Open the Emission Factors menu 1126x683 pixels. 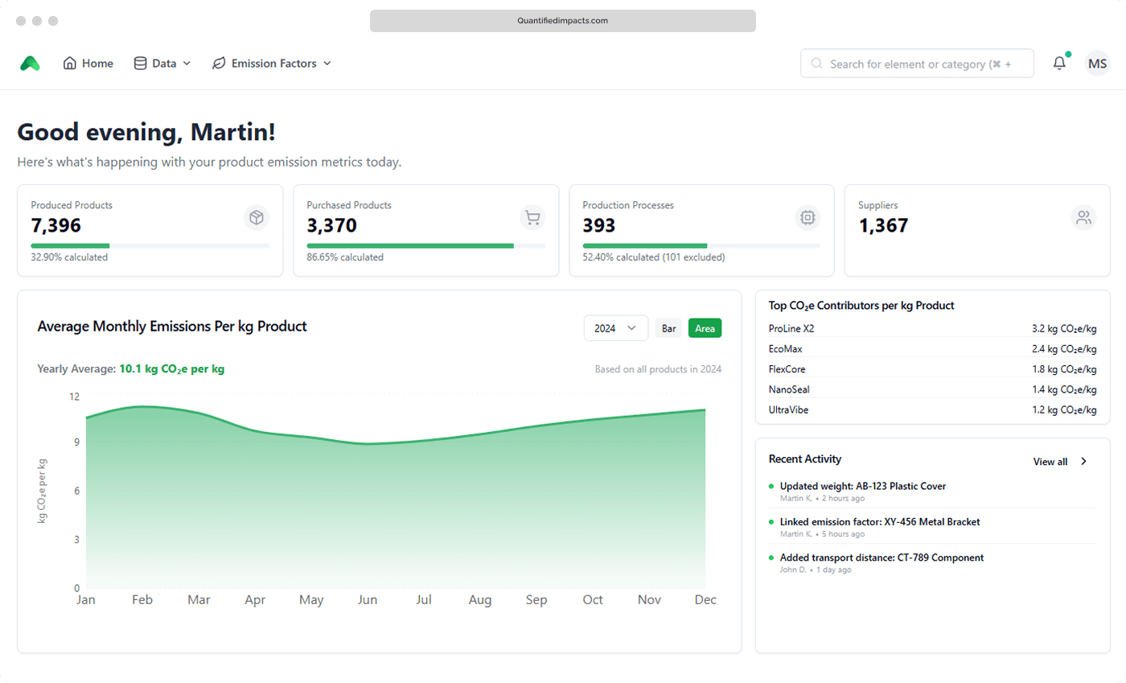pyautogui.click(x=272, y=64)
